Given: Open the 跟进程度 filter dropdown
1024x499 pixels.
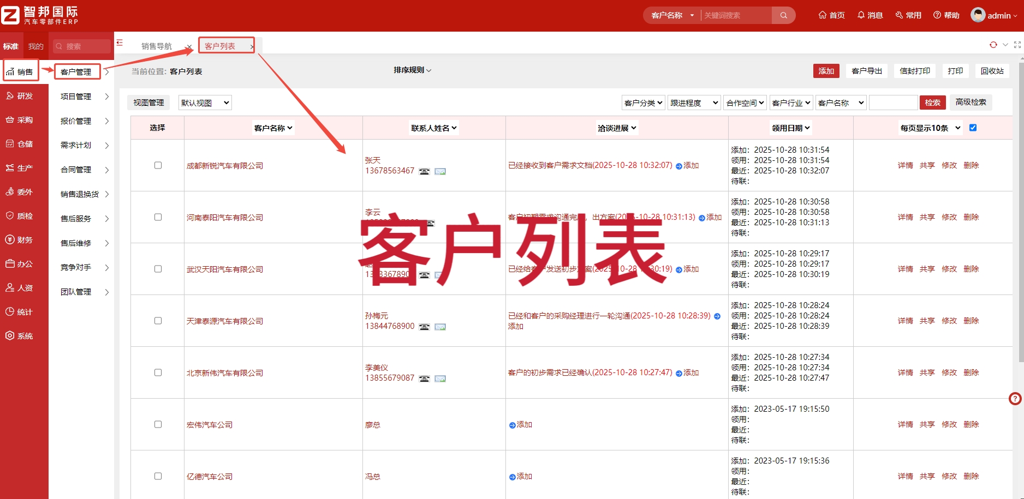Looking at the screenshot, I should (x=694, y=103).
